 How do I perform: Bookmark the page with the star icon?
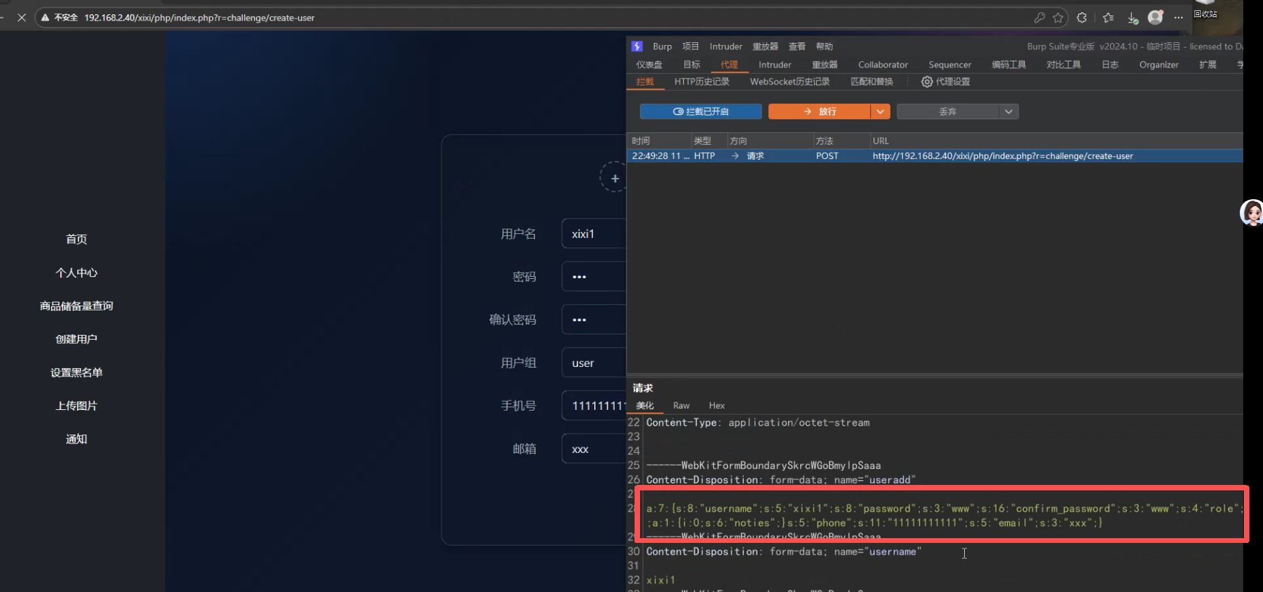[x=1058, y=18]
